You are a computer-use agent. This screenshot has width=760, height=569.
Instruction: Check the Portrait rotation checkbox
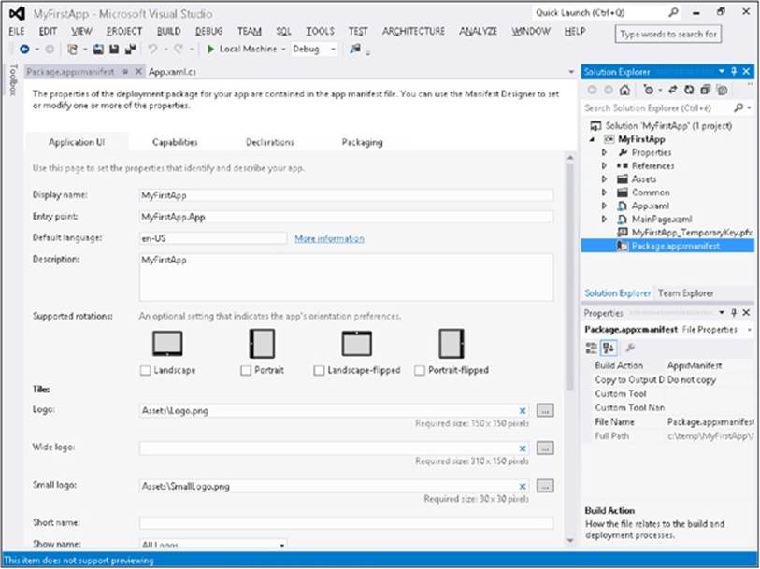[x=246, y=370]
